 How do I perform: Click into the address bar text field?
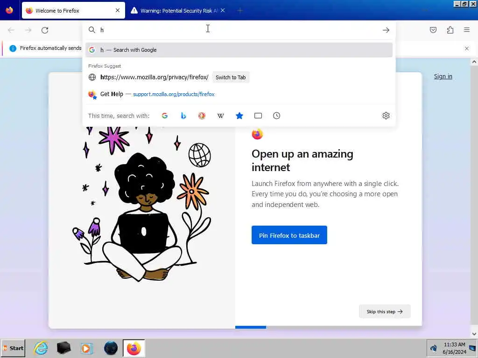pos(239,30)
